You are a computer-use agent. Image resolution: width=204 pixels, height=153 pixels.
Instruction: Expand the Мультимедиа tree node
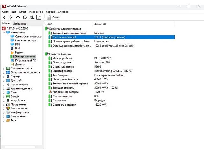[x=4, y=84]
